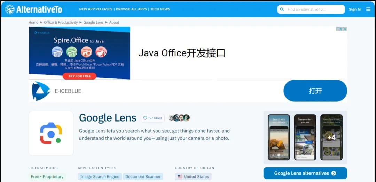This screenshot has height=182, width=376.
Task: Click the Java Office开发接口 ad headline
Action: pos(181,53)
